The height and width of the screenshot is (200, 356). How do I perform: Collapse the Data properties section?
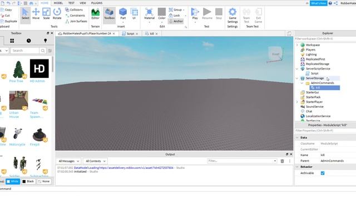point(297,138)
